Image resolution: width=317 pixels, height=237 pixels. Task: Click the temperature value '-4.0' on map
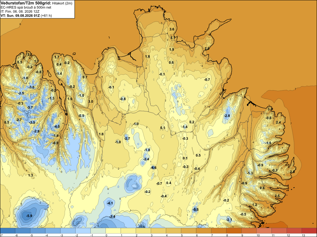click(x=57, y=126)
